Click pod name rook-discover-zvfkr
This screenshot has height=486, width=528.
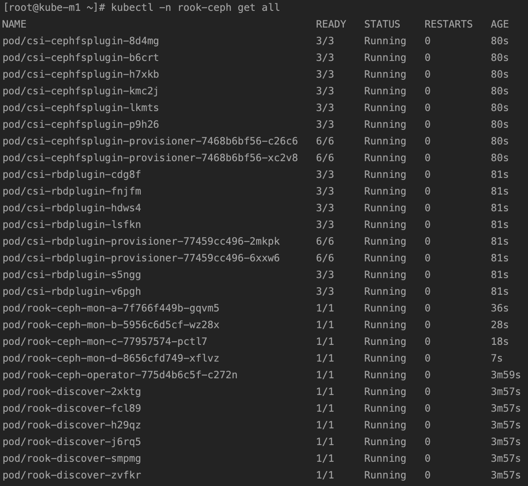[x=72, y=475]
